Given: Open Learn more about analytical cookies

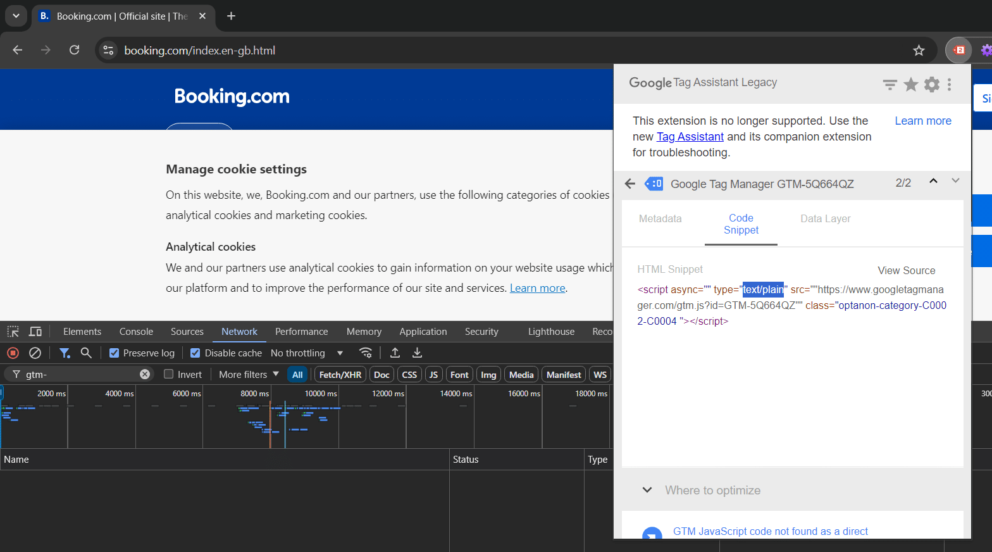Looking at the screenshot, I should pyautogui.click(x=538, y=288).
